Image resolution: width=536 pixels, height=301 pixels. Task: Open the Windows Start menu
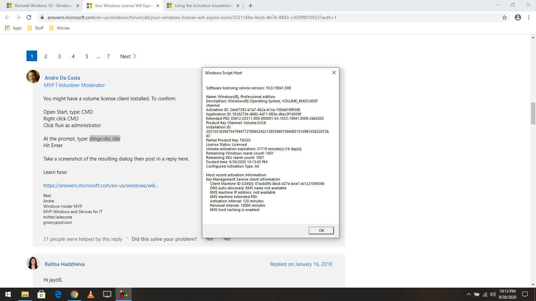pos(8,294)
